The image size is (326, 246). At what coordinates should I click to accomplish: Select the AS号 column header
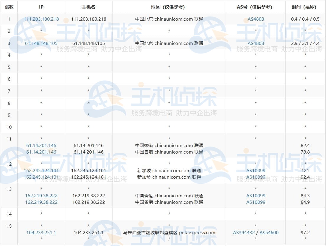tap(256, 7)
